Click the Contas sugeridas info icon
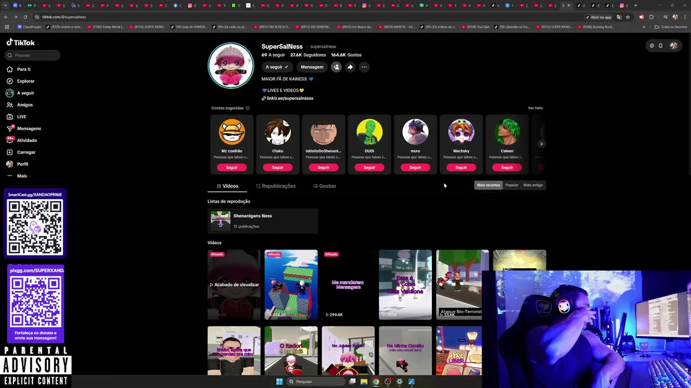The height and width of the screenshot is (388, 691). pos(248,108)
